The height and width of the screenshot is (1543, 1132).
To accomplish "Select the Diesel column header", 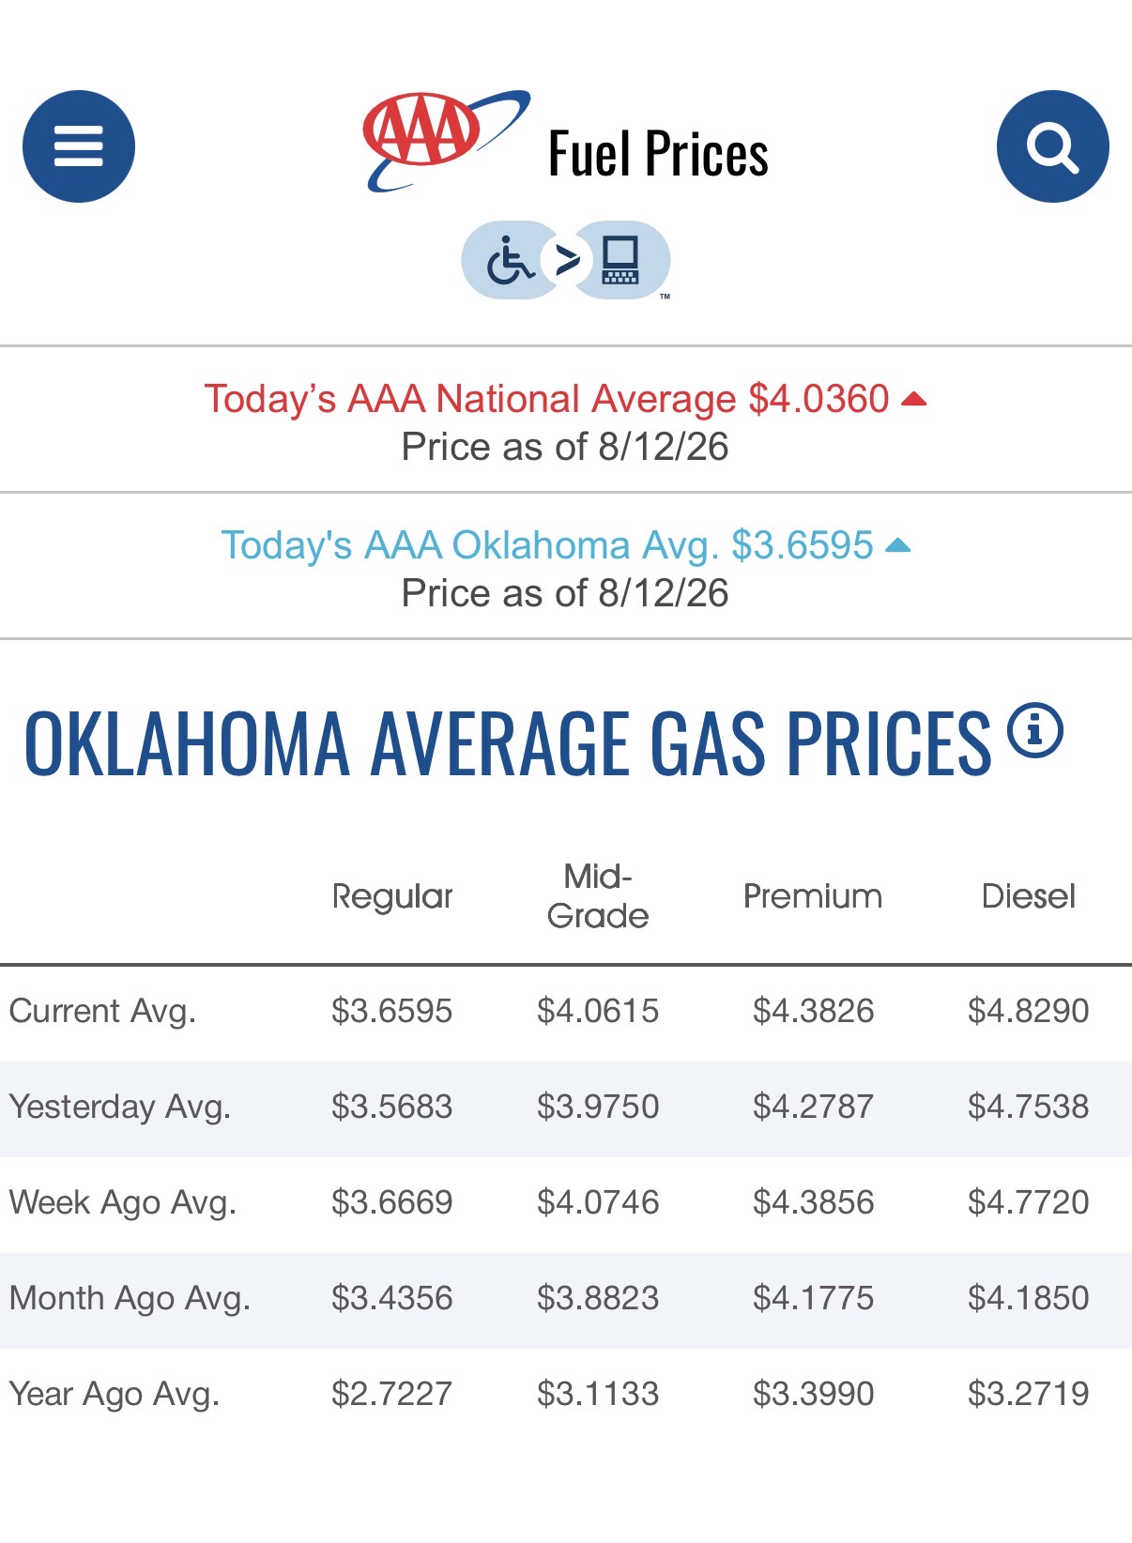I will [1028, 896].
